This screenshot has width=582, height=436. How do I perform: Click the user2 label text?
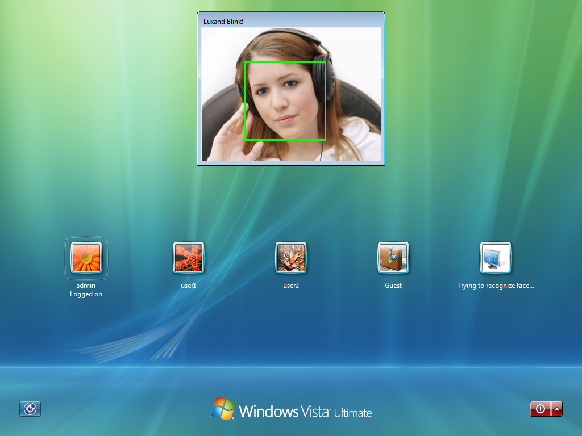coord(290,286)
